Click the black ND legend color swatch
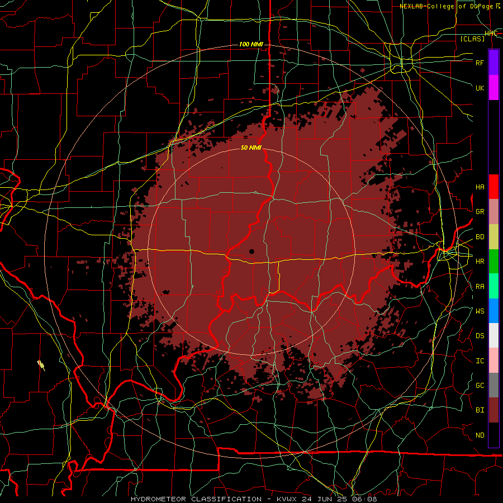 [493, 435]
